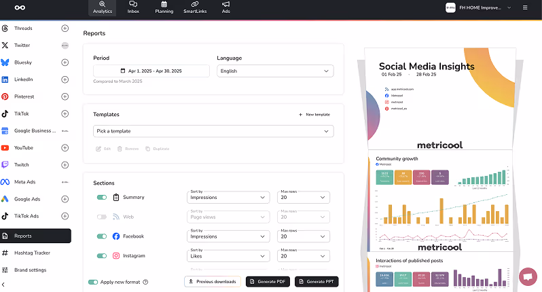Image resolution: width=542 pixels, height=292 pixels.
Task: Click the Generate PDF button
Action: point(268,282)
